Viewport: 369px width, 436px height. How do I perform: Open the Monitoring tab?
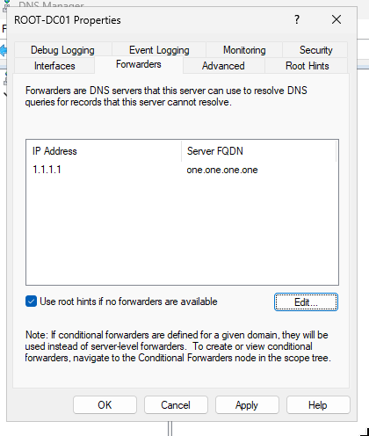pyautogui.click(x=244, y=50)
